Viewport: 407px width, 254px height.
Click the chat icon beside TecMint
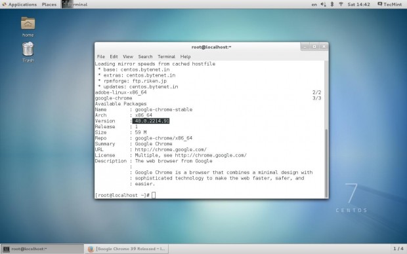379,4
